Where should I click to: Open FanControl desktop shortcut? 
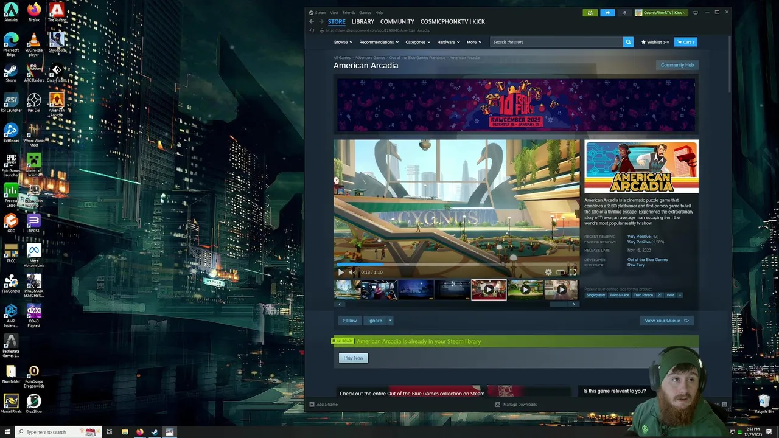click(11, 284)
